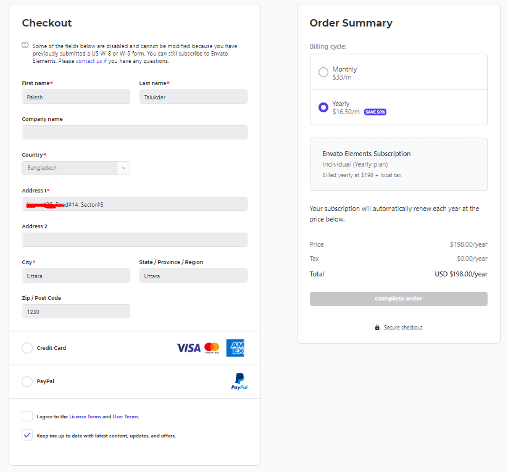Choose Credit Card as payment method
Screen dimensions: 508x472
[27, 347]
